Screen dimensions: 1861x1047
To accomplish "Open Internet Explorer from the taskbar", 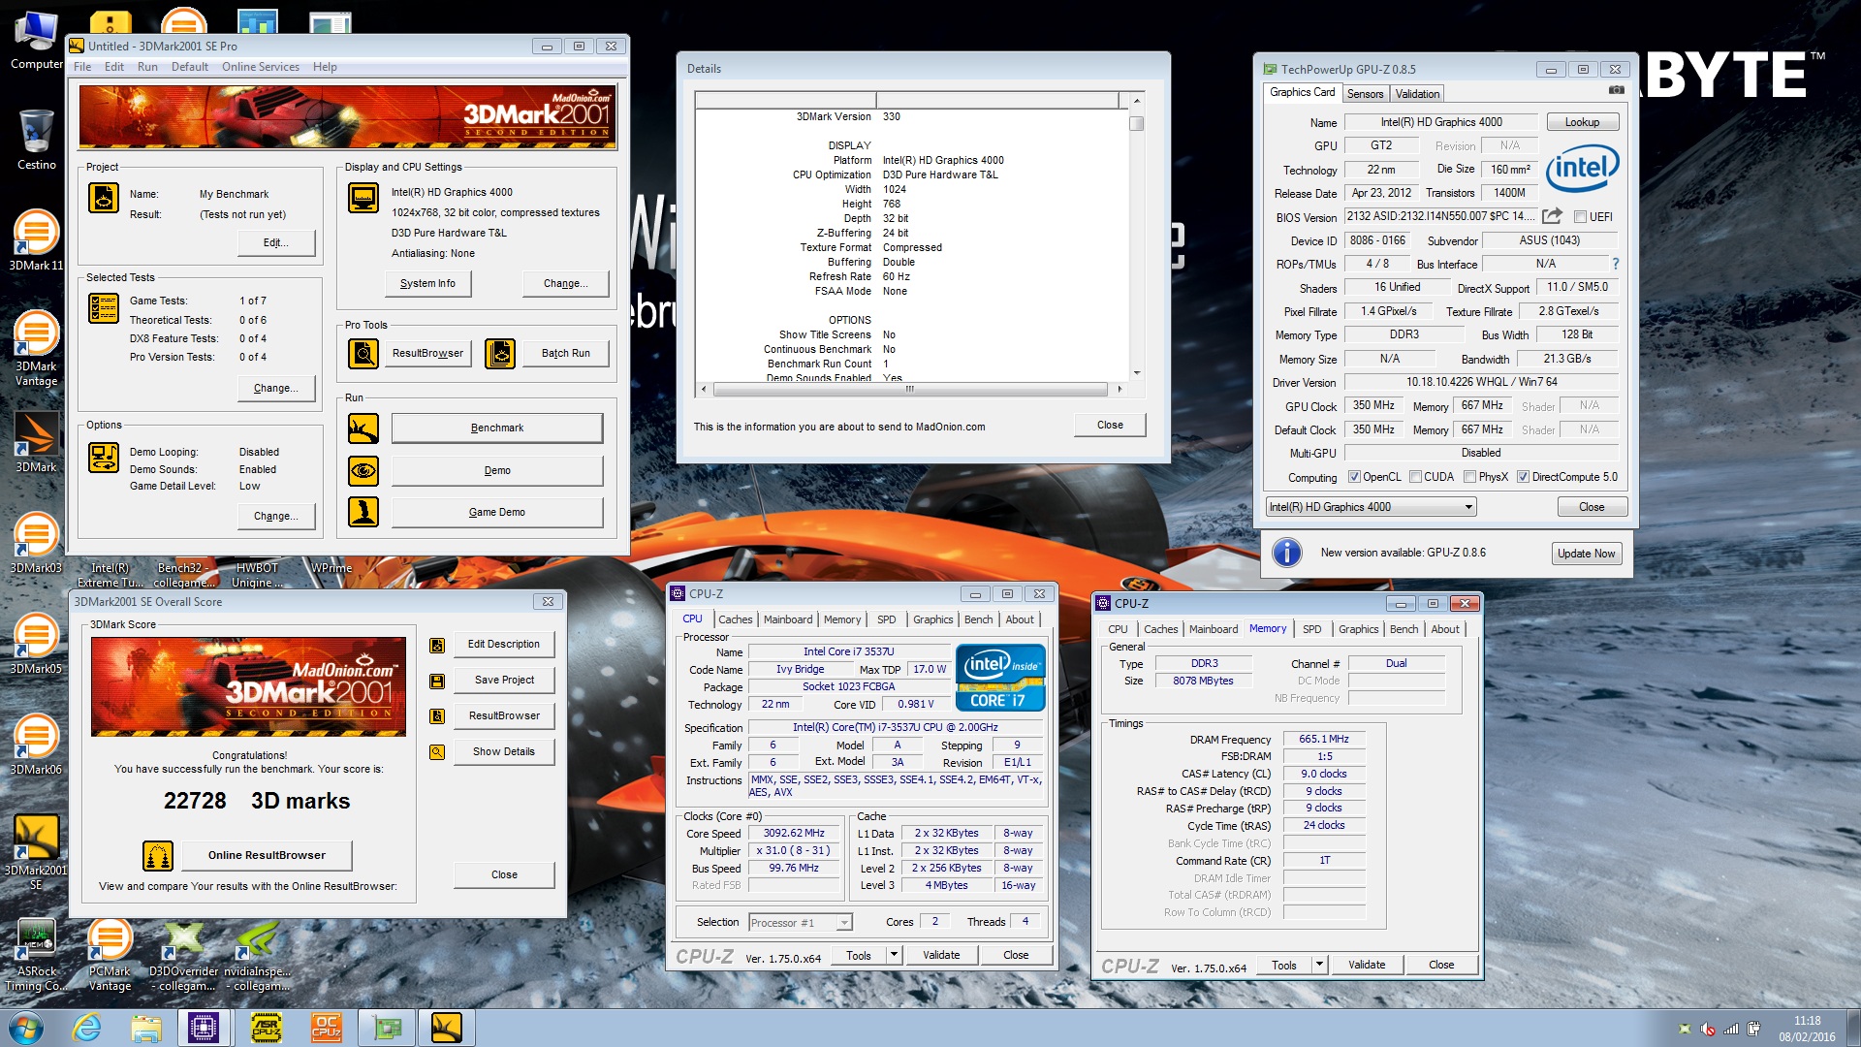I will pyautogui.click(x=87, y=1028).
